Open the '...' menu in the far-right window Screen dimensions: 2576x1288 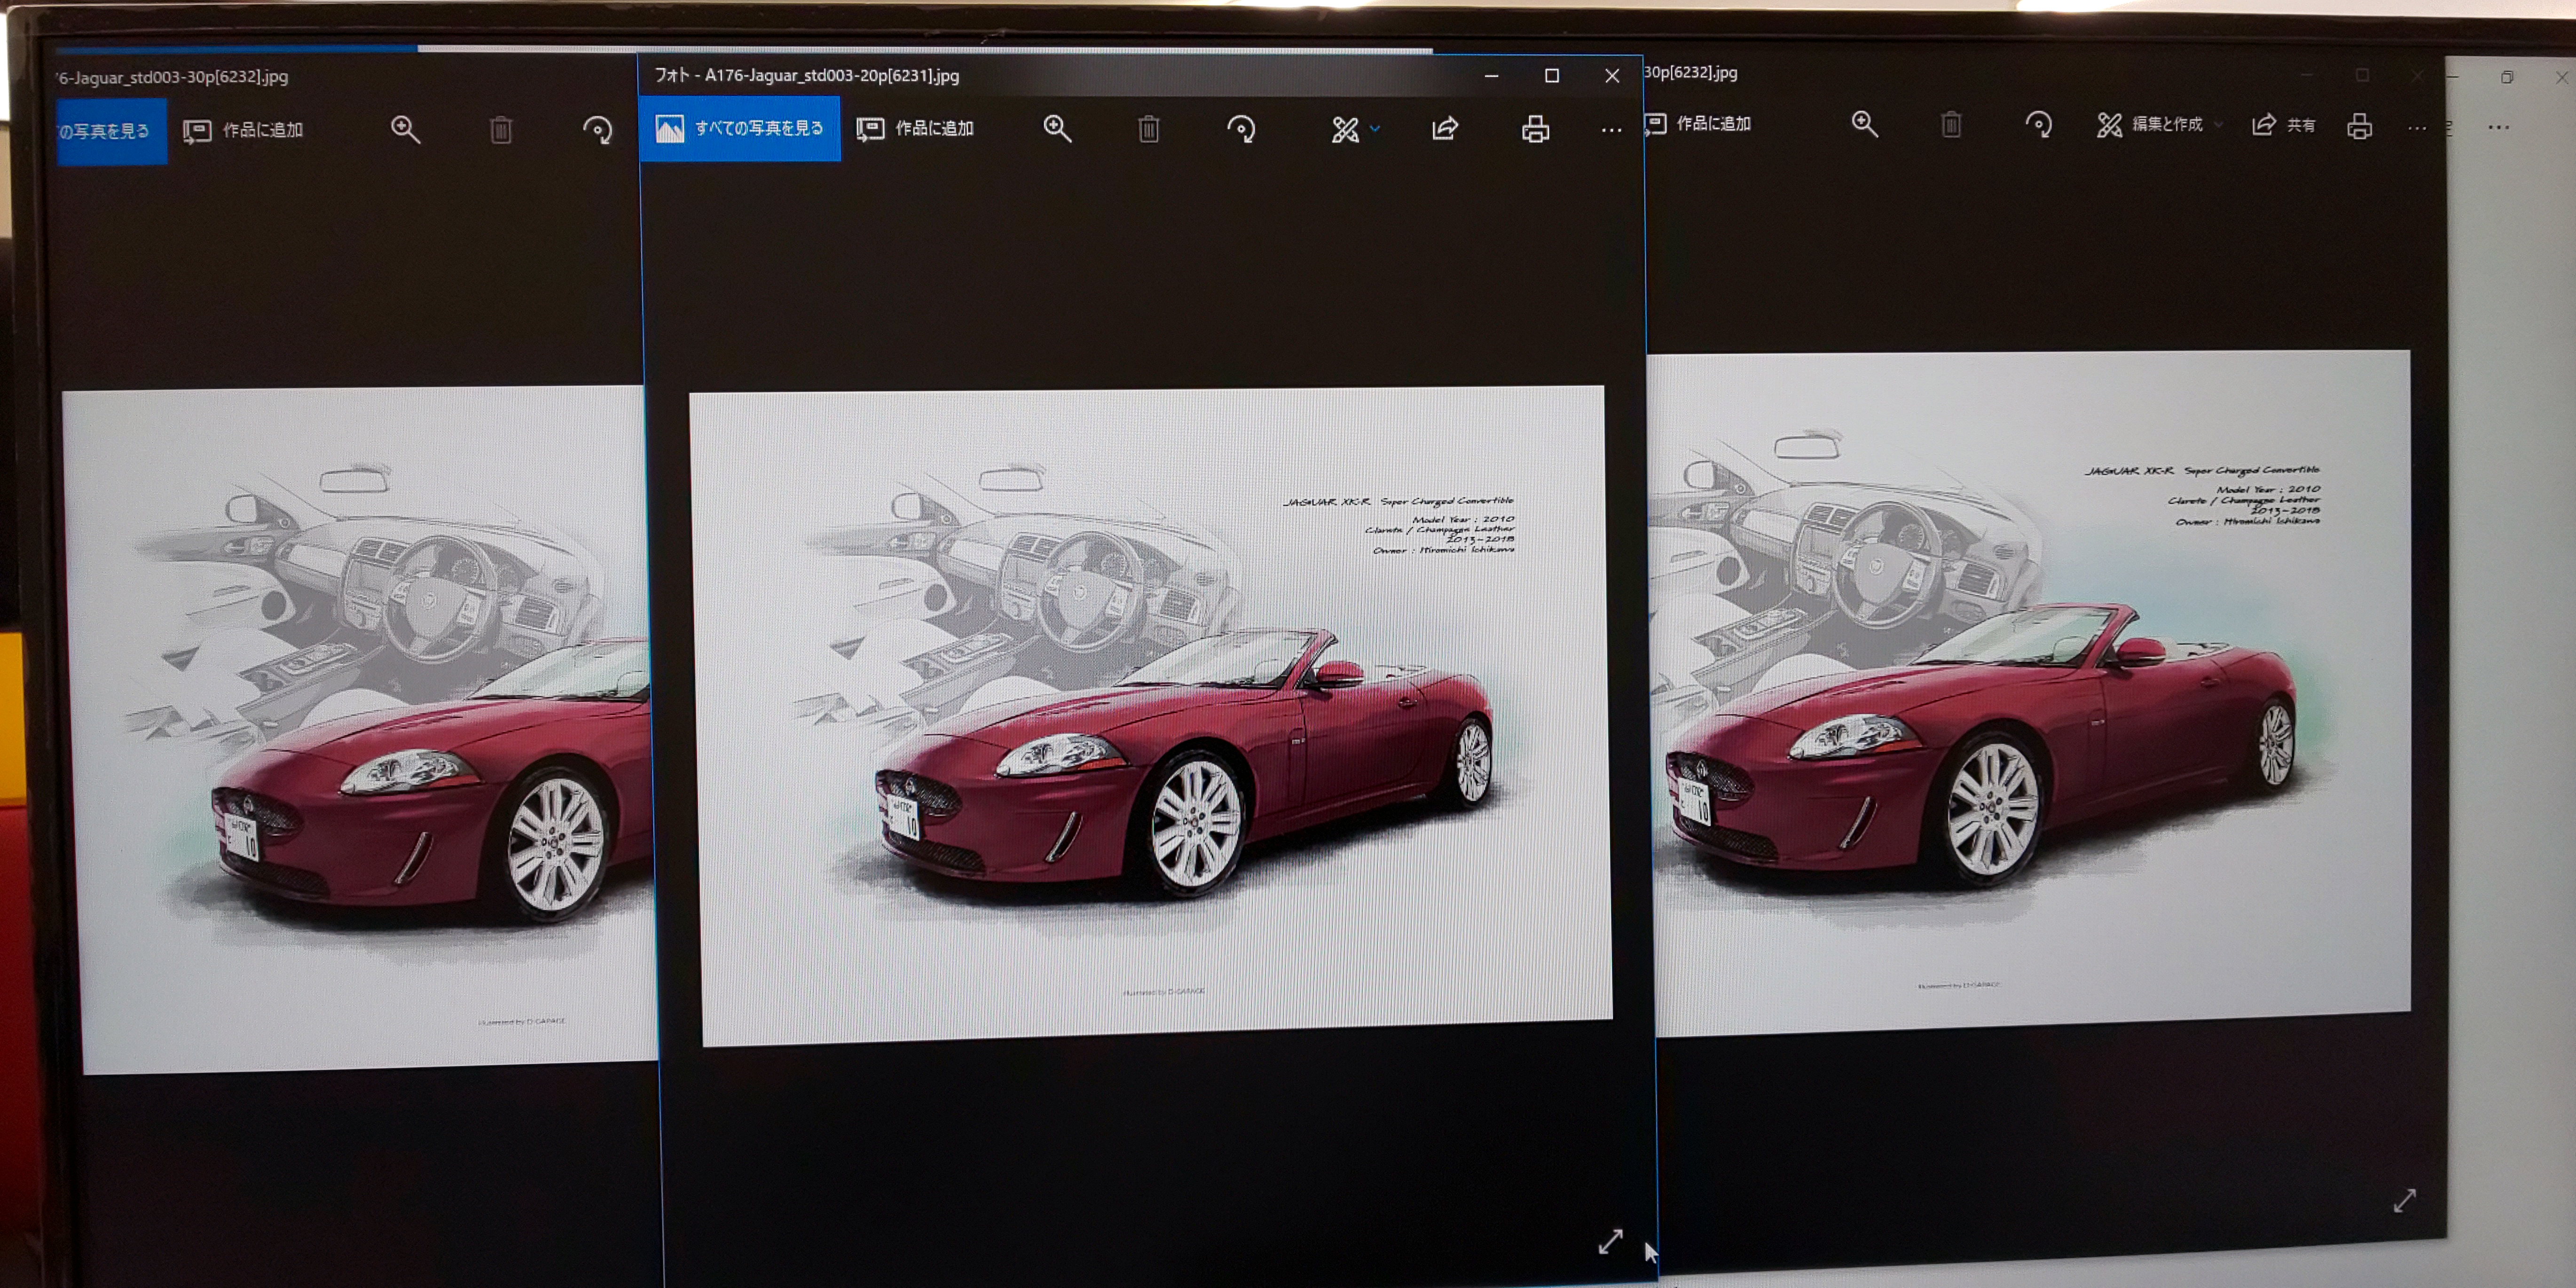tap(2498, 128)
